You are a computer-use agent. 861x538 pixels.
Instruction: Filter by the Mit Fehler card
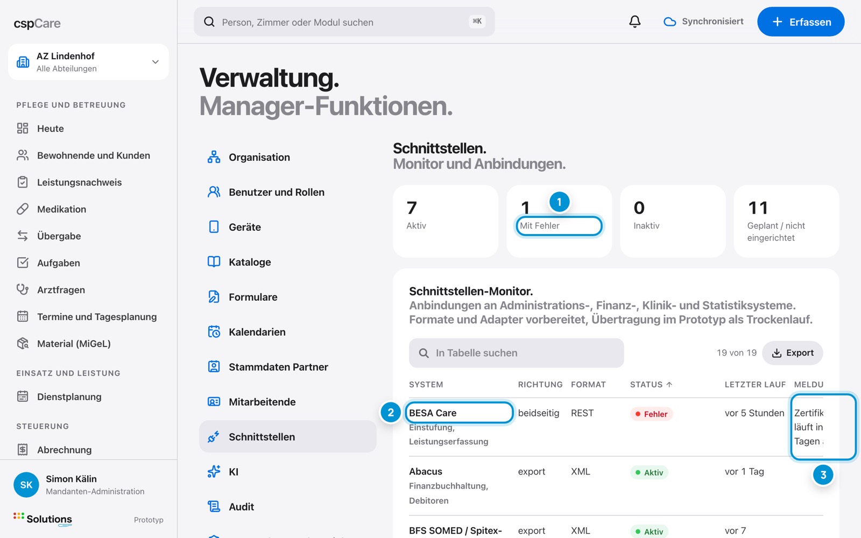559,221
